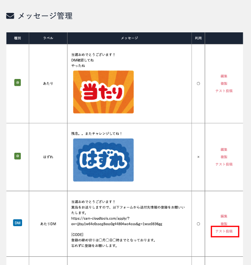Screen dimensions: 251x265
Task: Click 編集 link for the あたり message
Action: [224, 76]
